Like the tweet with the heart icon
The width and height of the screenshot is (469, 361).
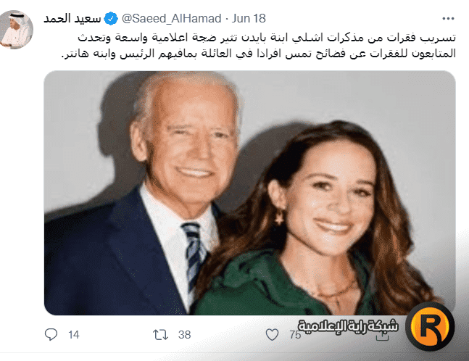[x=272, y=335]
